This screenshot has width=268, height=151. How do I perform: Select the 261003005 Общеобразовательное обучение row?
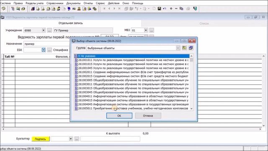132,80
